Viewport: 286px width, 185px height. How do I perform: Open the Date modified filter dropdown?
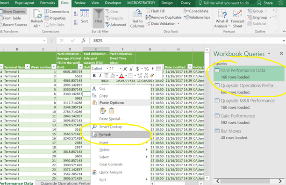point(190,66)
